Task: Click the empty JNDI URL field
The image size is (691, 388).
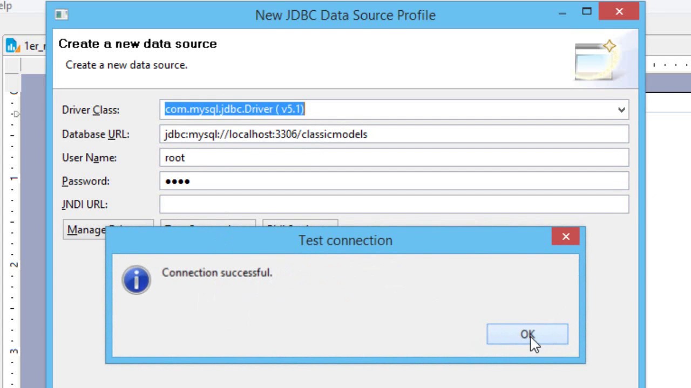Action: [x=394, y=204]
